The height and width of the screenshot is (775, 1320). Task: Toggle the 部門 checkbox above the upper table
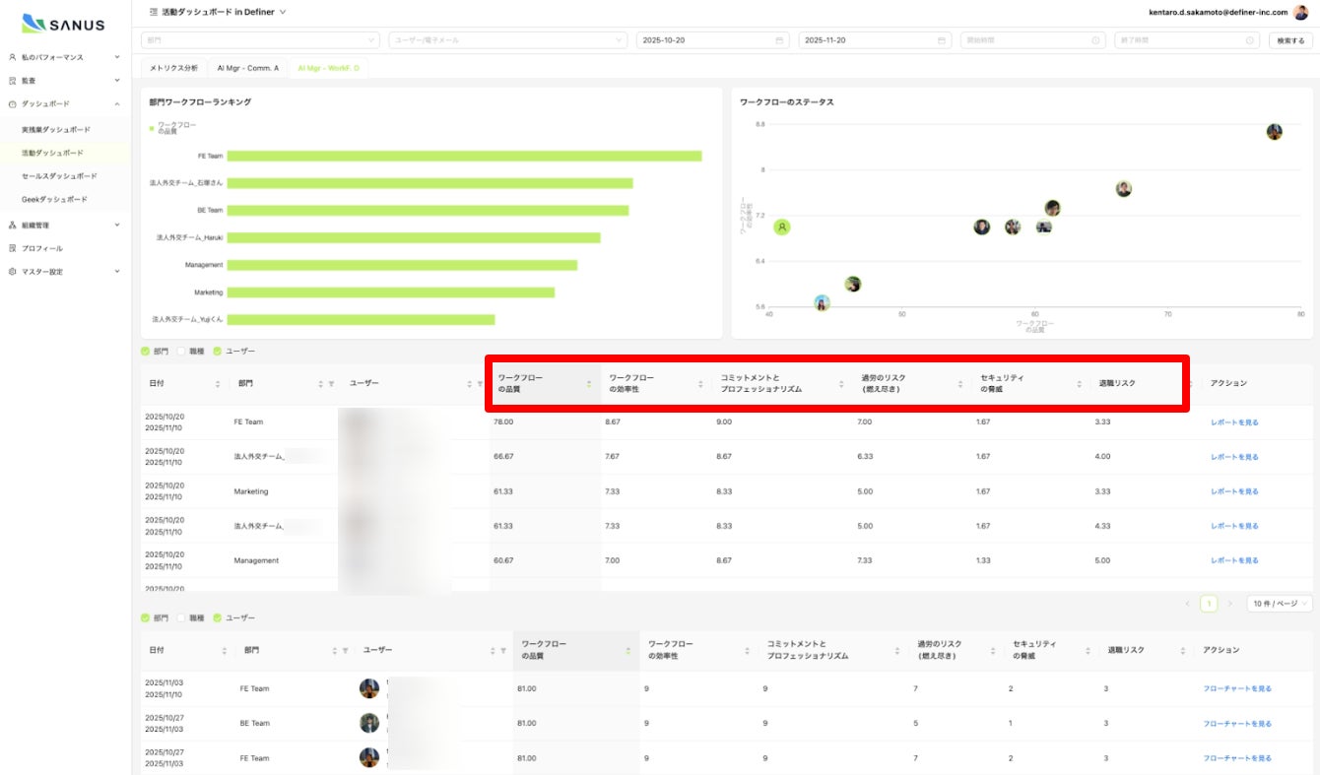(x=146, y=351)
